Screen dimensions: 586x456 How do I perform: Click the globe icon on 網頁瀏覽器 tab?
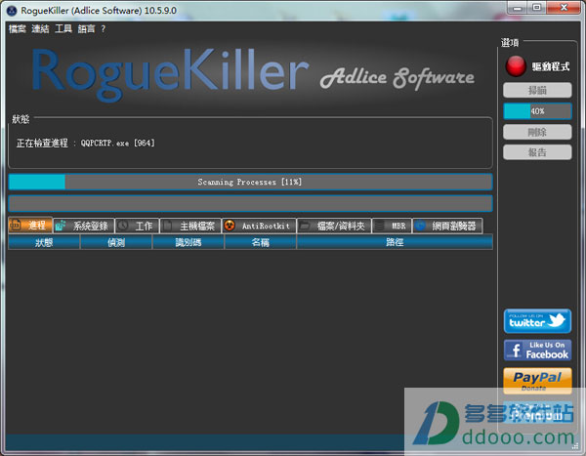pos(420,226)
